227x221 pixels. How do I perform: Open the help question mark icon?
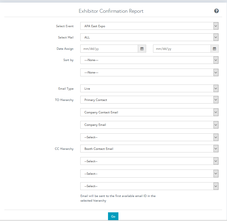pos(216,11)
